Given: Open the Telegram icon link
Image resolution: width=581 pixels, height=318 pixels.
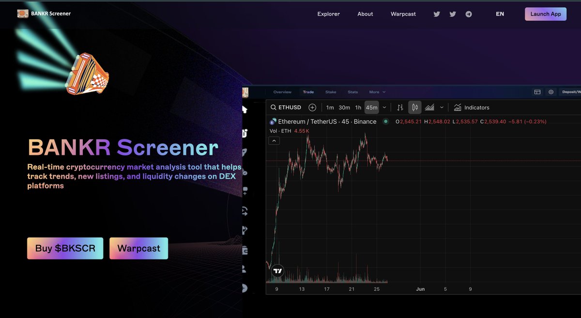Looking at the screenshot, I should point(469,14).
